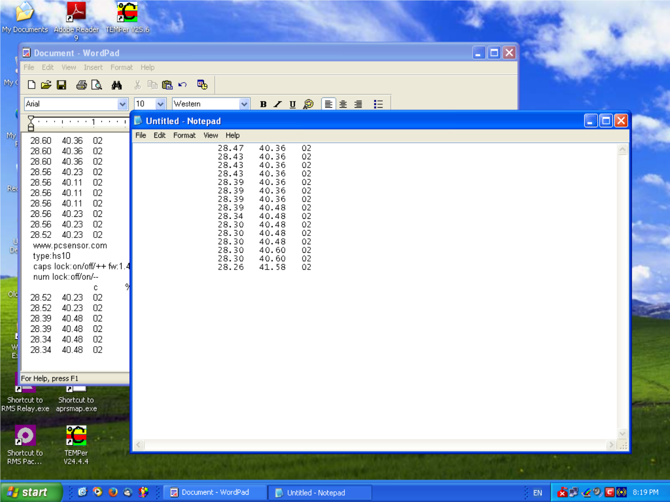The image size is (670, 502).
Task: Open the font color palette in WordPad
Action: (308, 104)
